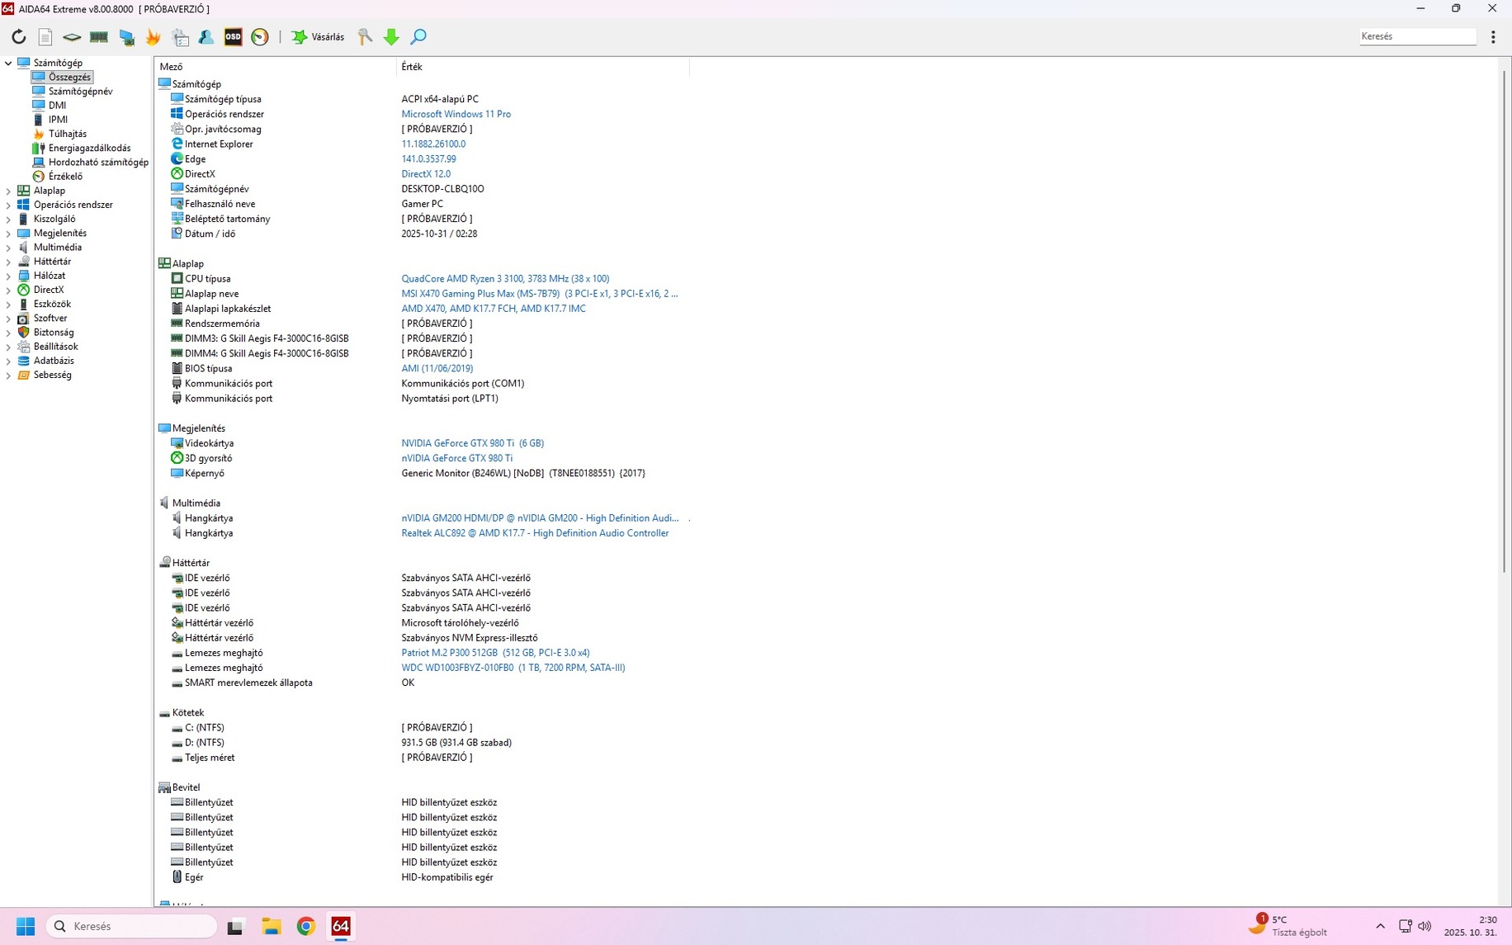The height and width of the screenshot is (945, 1512).
Task: Expand the Alaplap tree node
Action: click(x=8, y=191)
